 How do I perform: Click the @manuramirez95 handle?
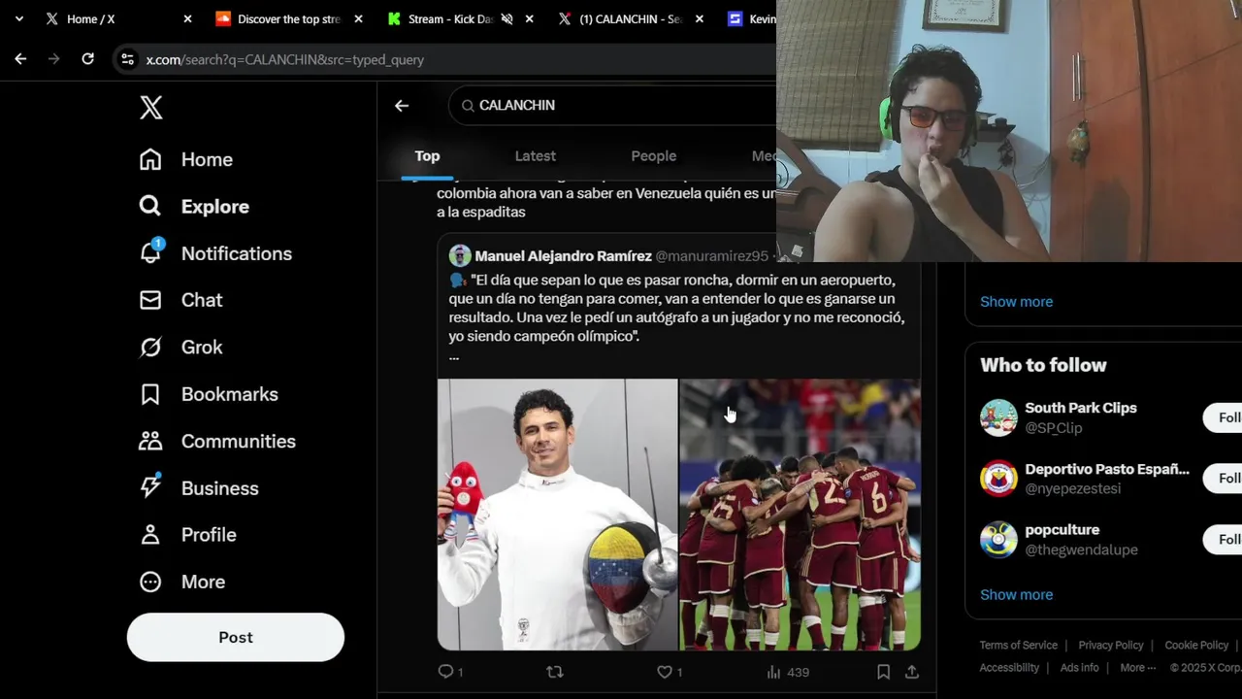tap(711, 256)
